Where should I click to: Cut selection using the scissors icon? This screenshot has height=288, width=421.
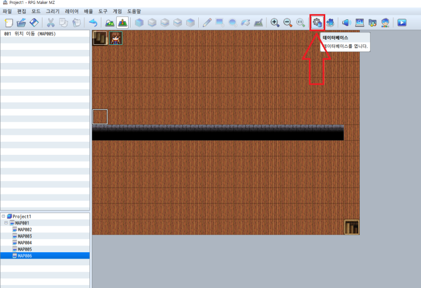(x=50, y=23)
